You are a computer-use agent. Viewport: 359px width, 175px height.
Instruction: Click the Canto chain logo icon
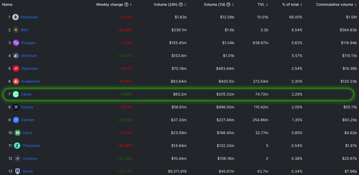tap(16, 94)
